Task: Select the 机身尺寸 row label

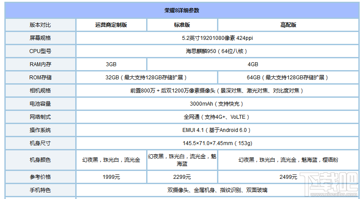Action: 40,143
